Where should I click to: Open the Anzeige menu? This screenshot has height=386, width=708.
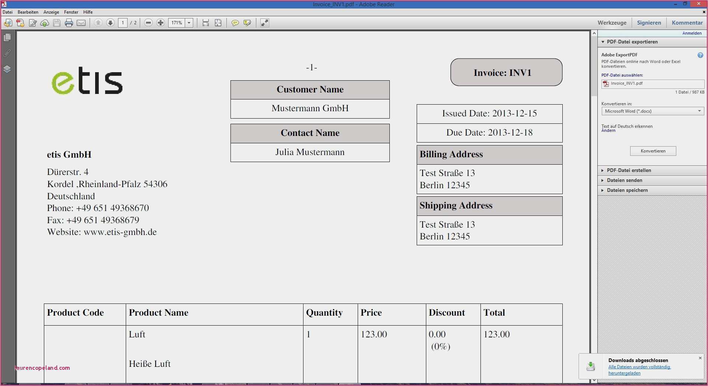51,12
